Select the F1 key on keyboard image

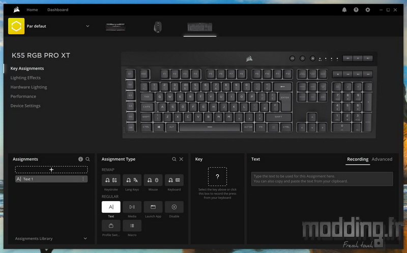tap(164, 74)
